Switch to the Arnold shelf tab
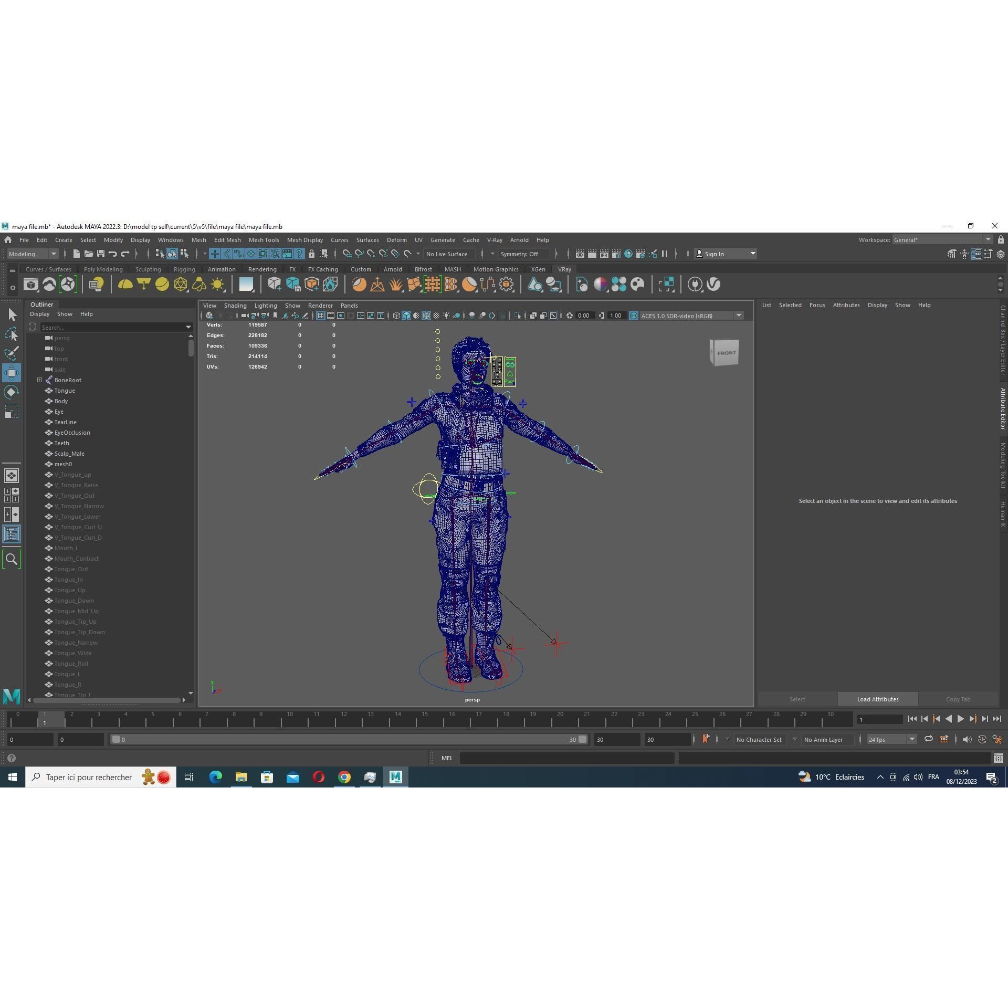The width and height of the screenshot is (1008, 1008). [393, 269]
